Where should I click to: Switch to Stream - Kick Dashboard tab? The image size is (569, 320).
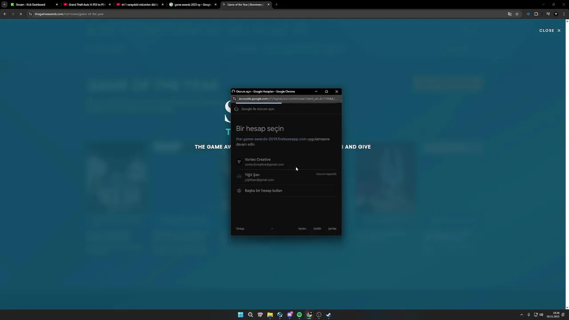(x=34, y=4)
